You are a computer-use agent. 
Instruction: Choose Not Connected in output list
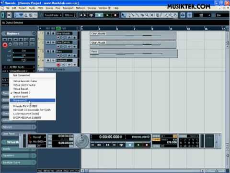tap(22, 75)
